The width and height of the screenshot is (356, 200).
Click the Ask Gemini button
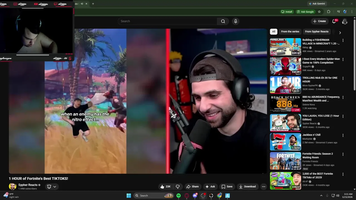[x=317, y=4]
